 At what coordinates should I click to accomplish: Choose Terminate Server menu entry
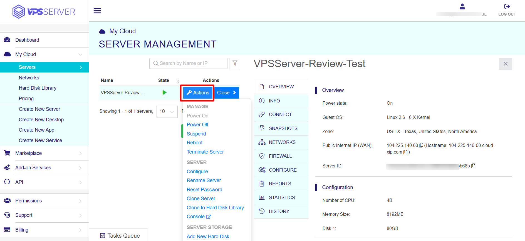(x=205, y=152)
